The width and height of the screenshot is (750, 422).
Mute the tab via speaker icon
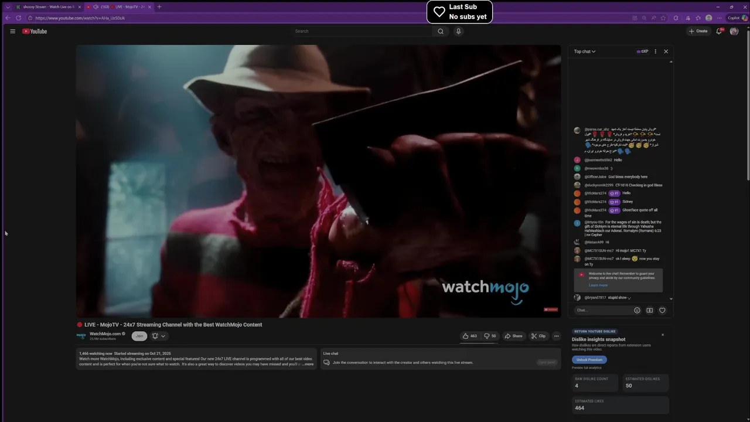tap(96, 7)
